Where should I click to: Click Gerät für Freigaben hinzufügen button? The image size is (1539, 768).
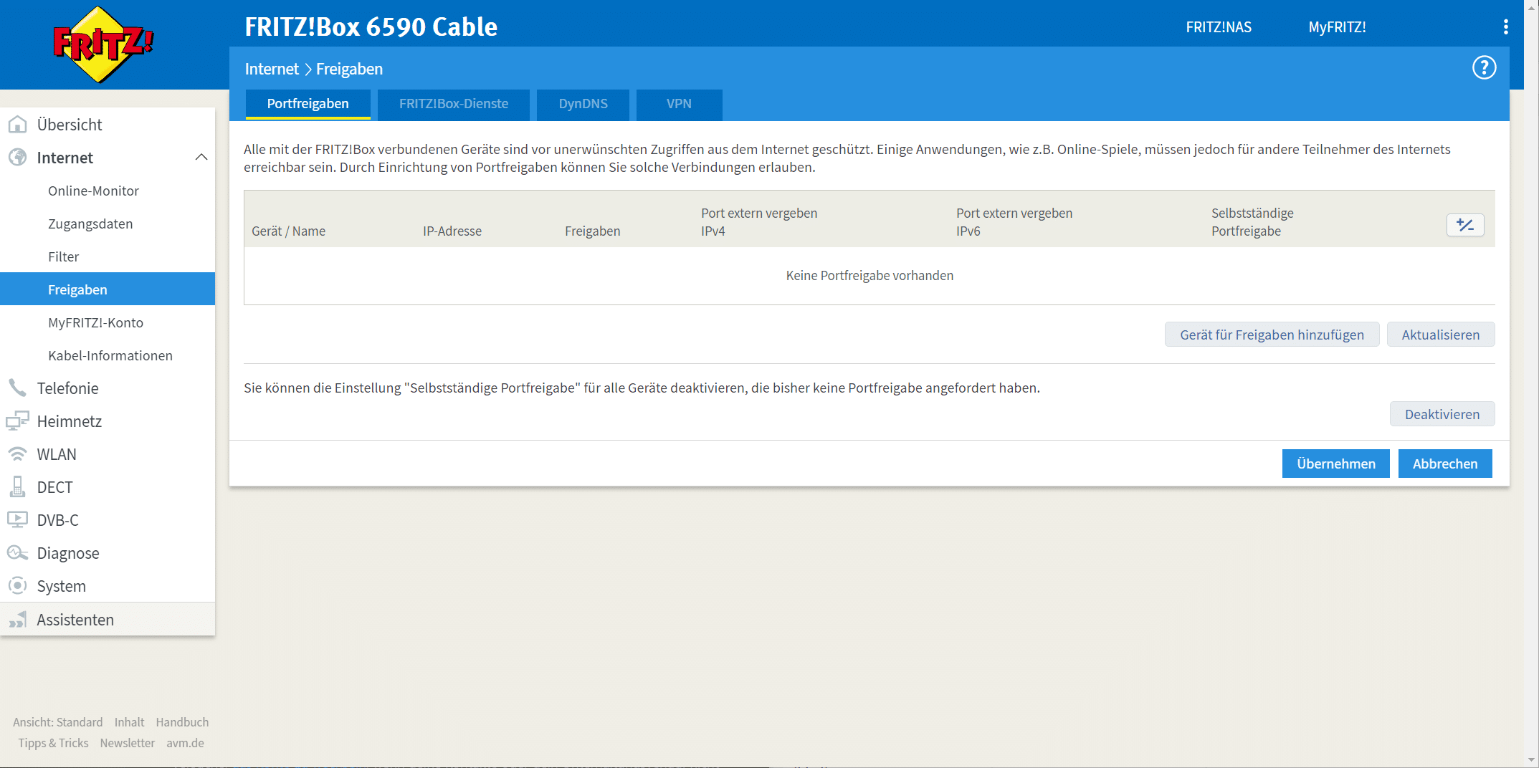click(1272, 335)
